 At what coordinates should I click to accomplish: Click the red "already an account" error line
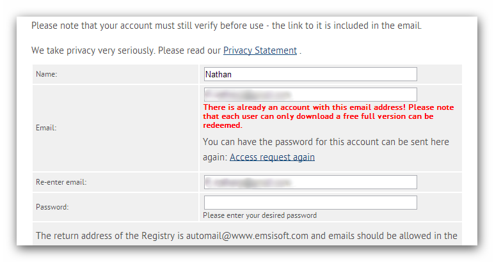328,107
